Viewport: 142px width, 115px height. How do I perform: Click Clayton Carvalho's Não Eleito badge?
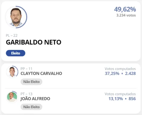[x=31, y=82]
